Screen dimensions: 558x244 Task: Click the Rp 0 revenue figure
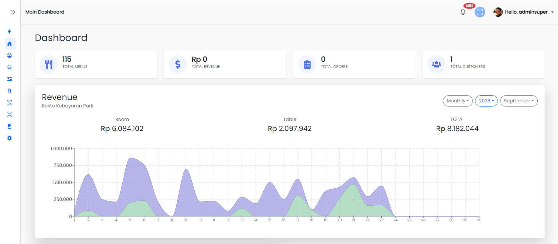(x=199, y=59)
